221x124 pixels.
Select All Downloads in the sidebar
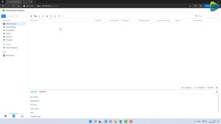14,24
